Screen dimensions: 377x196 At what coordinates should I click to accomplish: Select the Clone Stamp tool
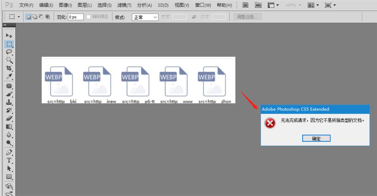(9, 102)
